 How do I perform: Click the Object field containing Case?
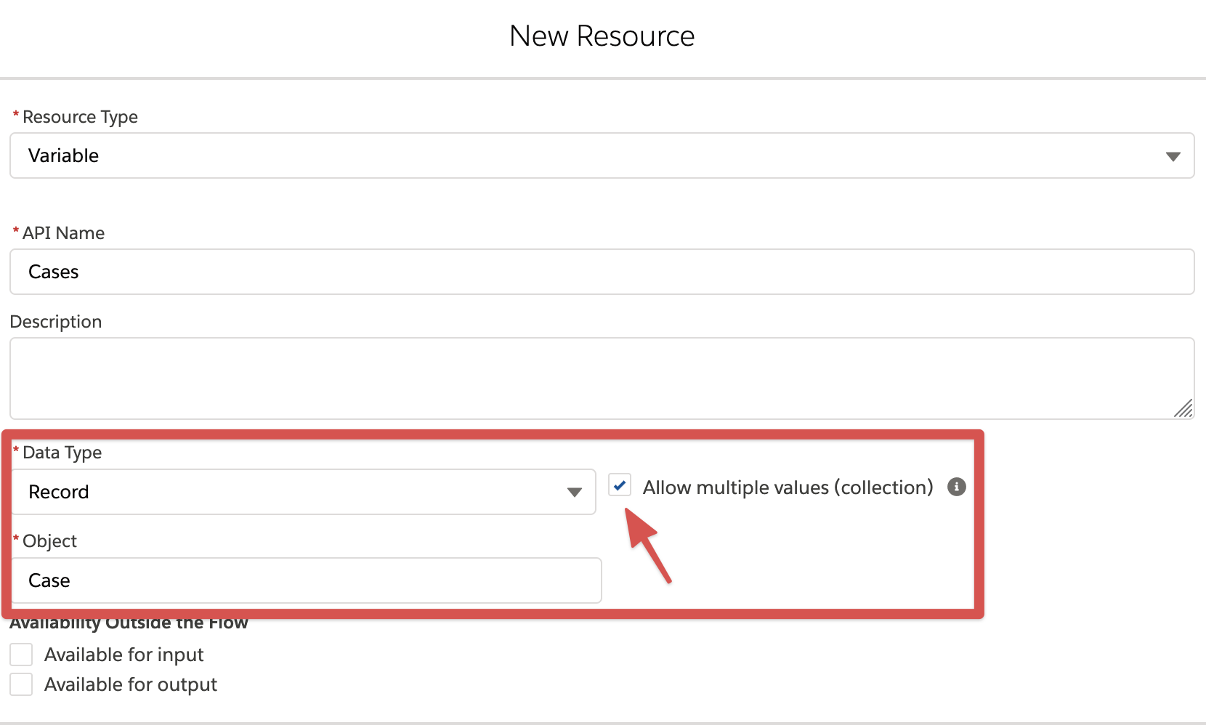click(307, 580)
